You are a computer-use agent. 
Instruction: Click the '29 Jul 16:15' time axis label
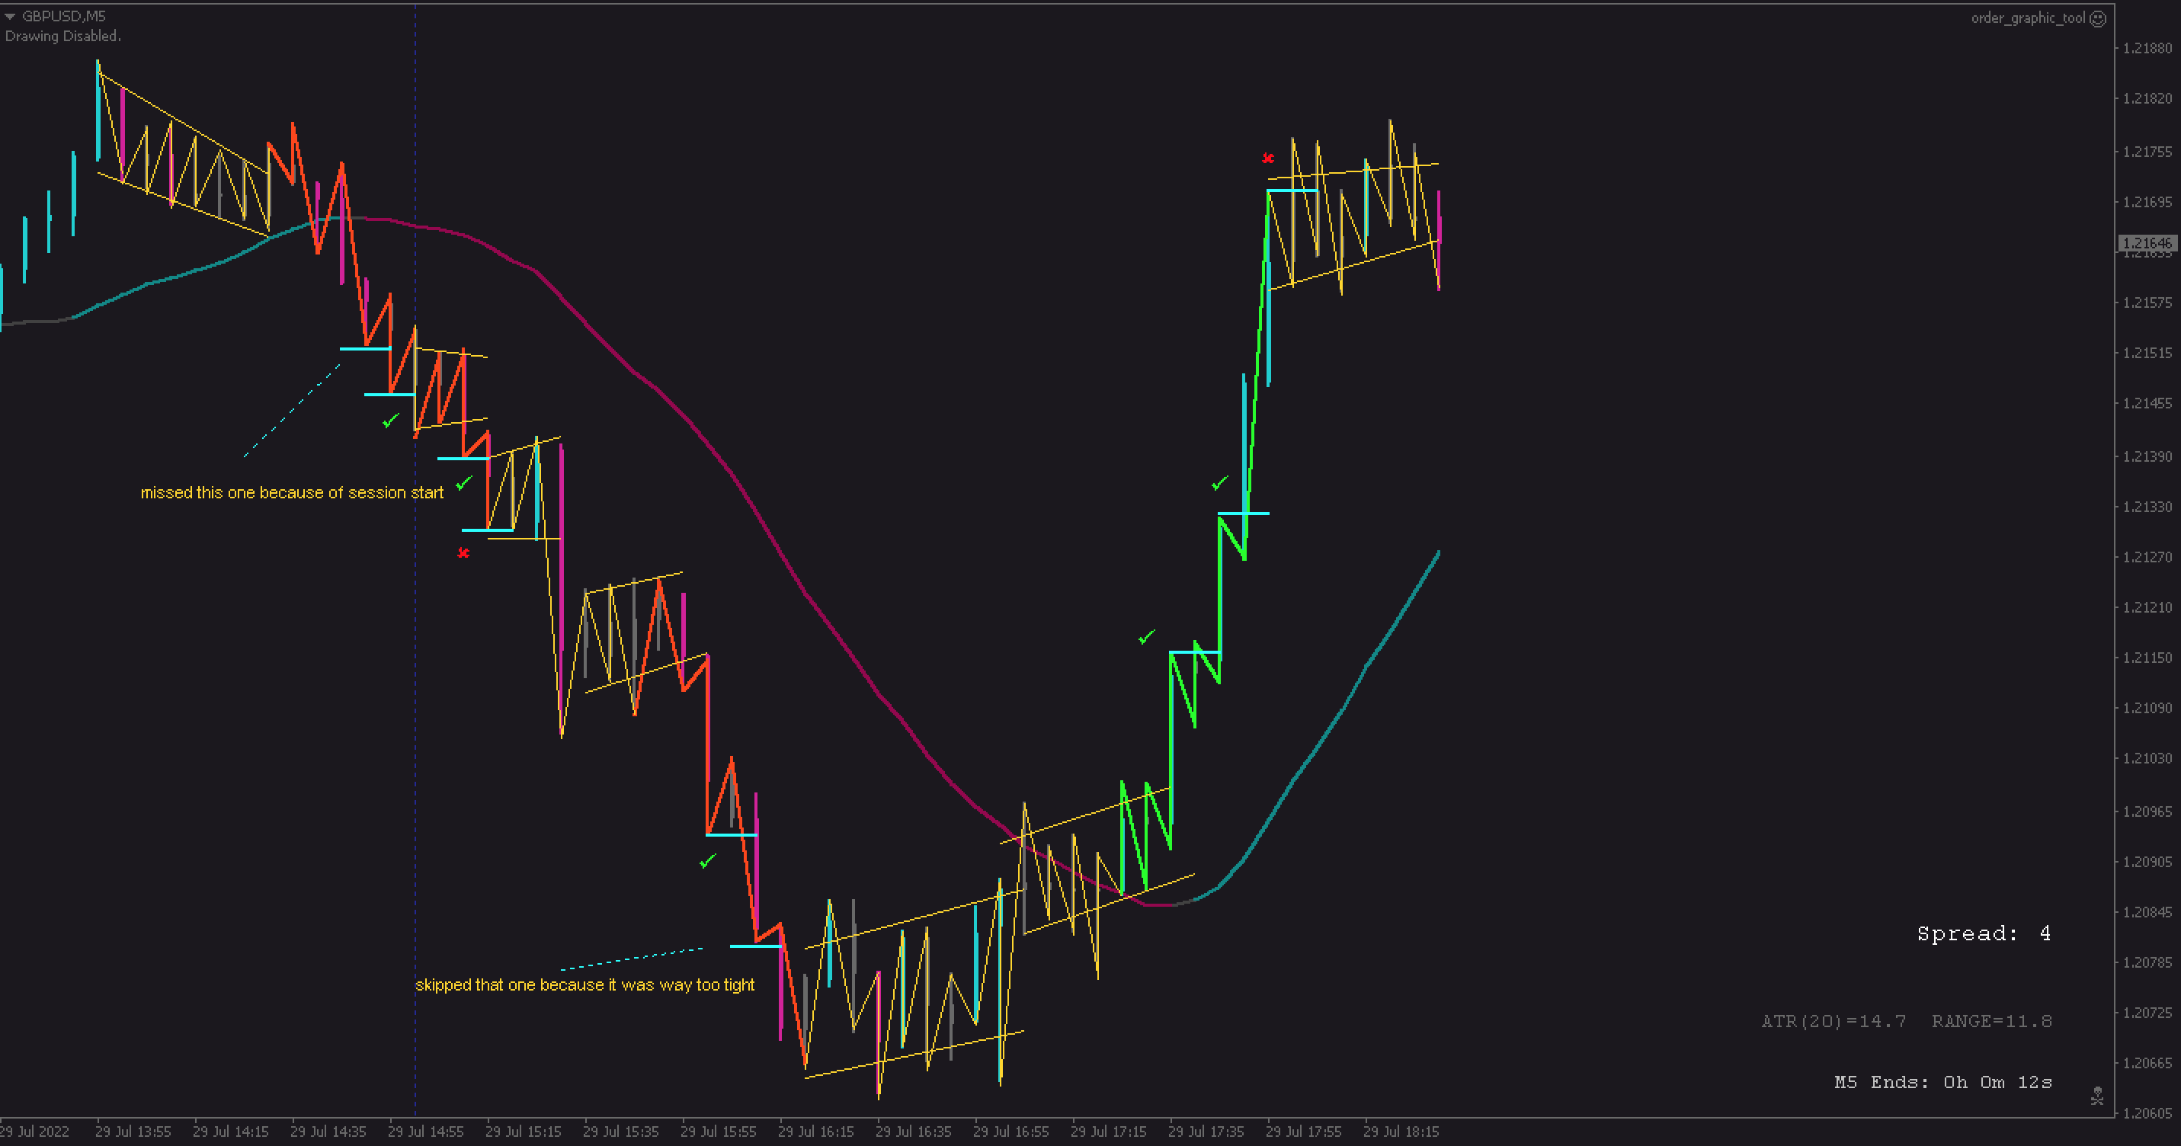coord(815,1132)
